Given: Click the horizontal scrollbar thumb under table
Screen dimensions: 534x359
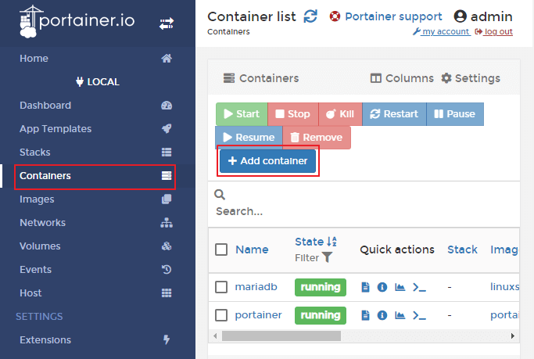Looking at the screenshot, I should (x=281, y=336).
